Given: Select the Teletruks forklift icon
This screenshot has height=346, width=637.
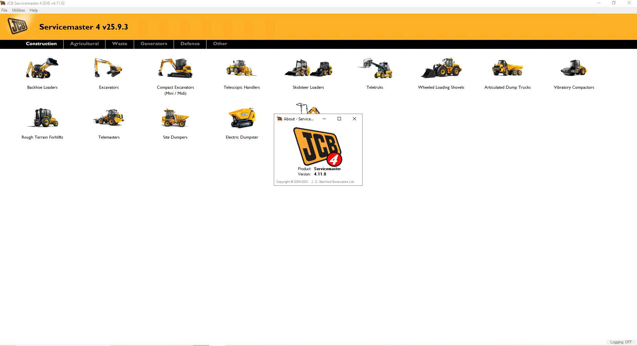Looking at the screenshot, I should [x=375, y=68].
